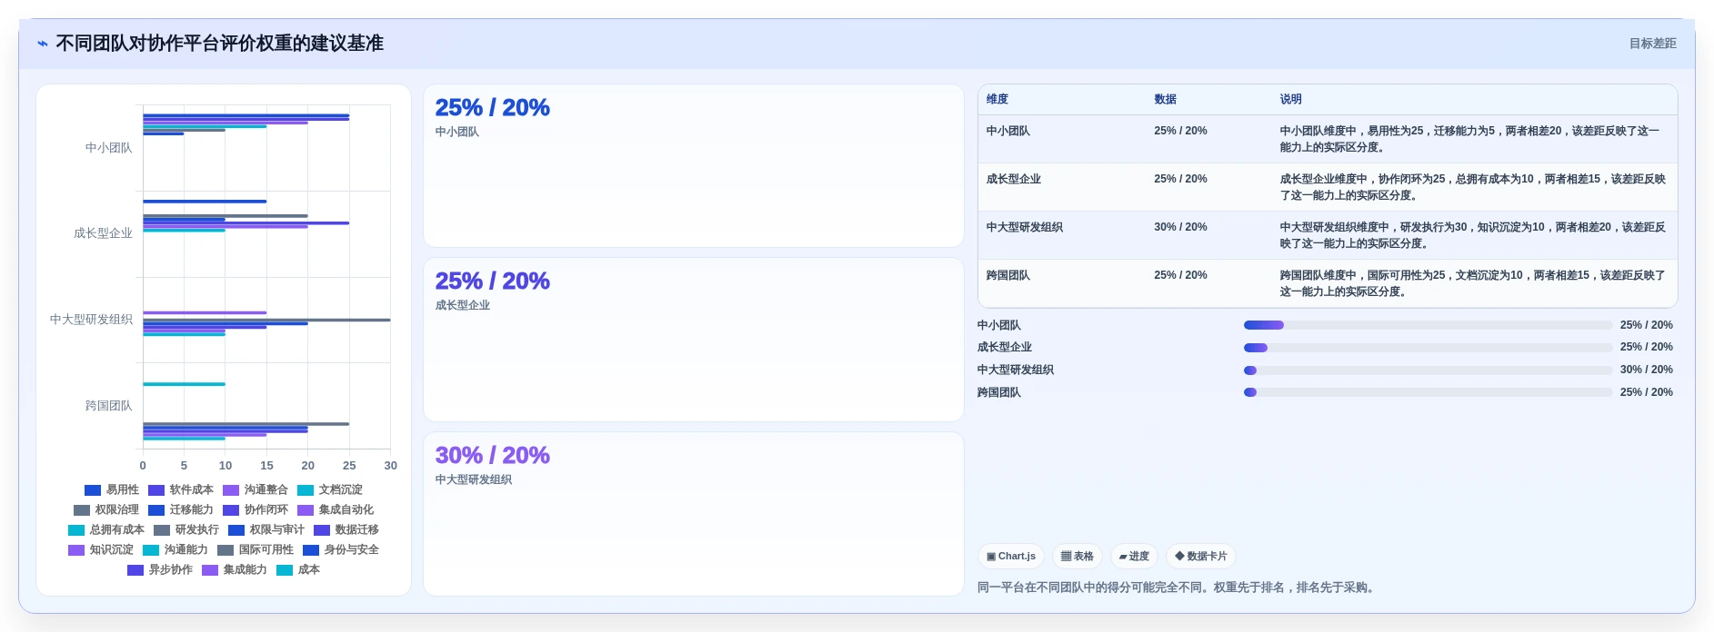This screenshot has width=1714, height=632.
Task: Click the 跨国团队 progress bar
Action: (1428, 392)
